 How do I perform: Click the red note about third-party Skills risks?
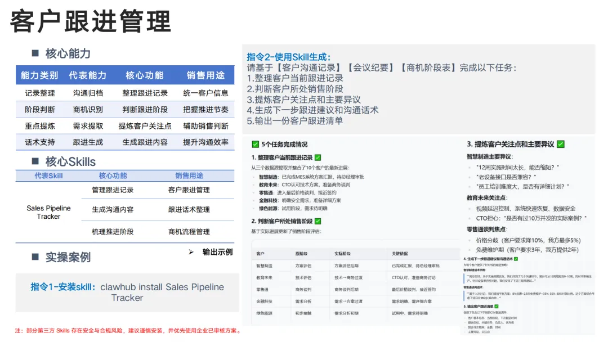[129, 331]
